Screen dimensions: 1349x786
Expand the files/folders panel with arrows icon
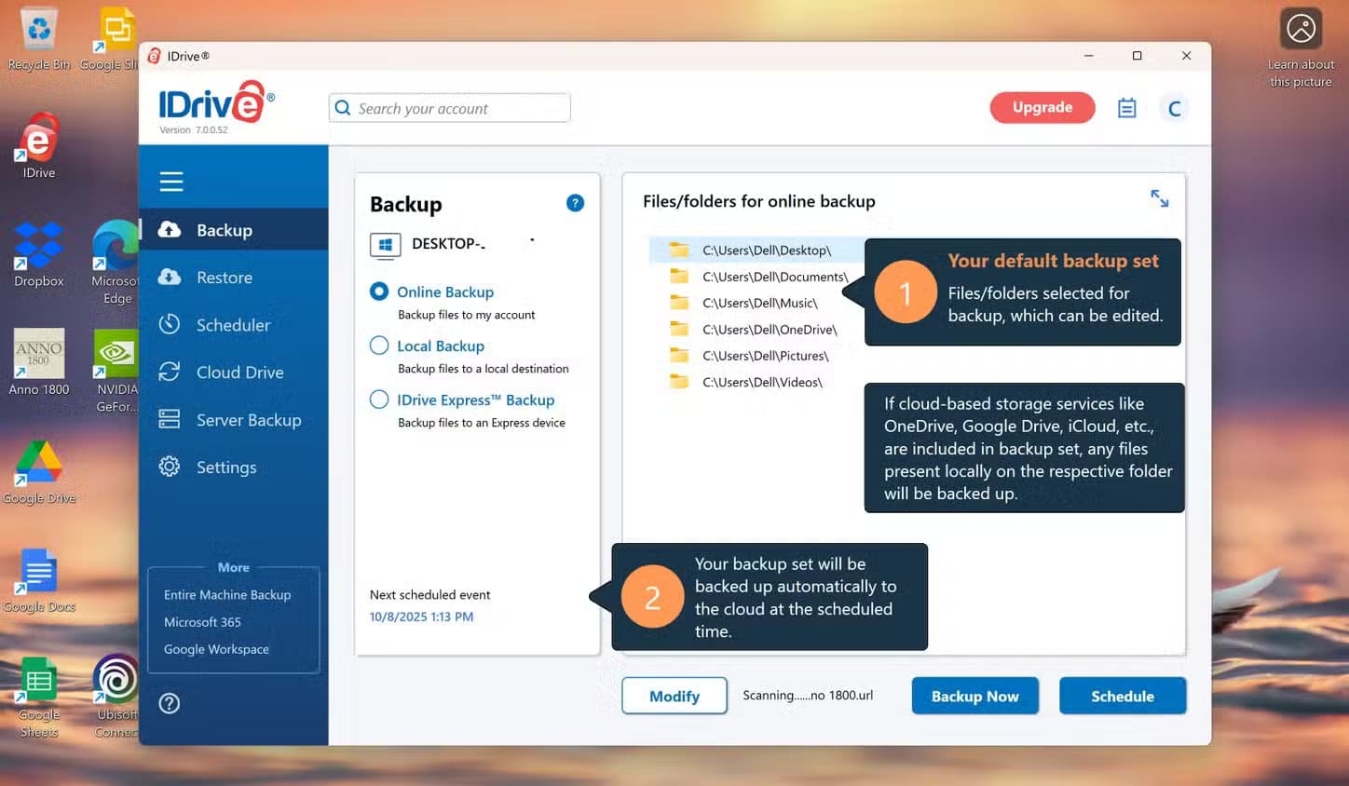click(x=1159, y=198)
